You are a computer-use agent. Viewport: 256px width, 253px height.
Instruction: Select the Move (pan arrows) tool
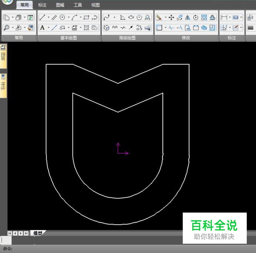pos(171,17)
